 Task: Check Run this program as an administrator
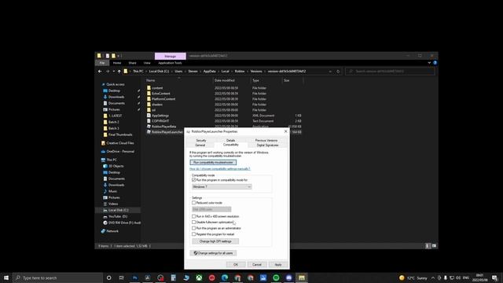point(194,228)
